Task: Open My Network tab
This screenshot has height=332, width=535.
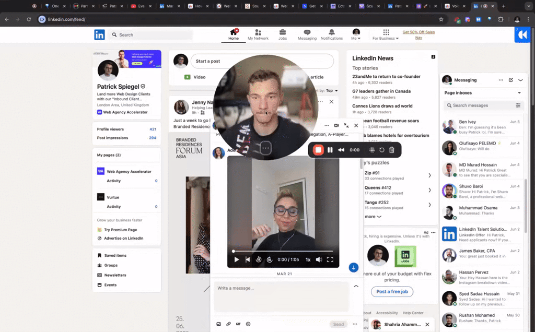Action: coord(258,35)
